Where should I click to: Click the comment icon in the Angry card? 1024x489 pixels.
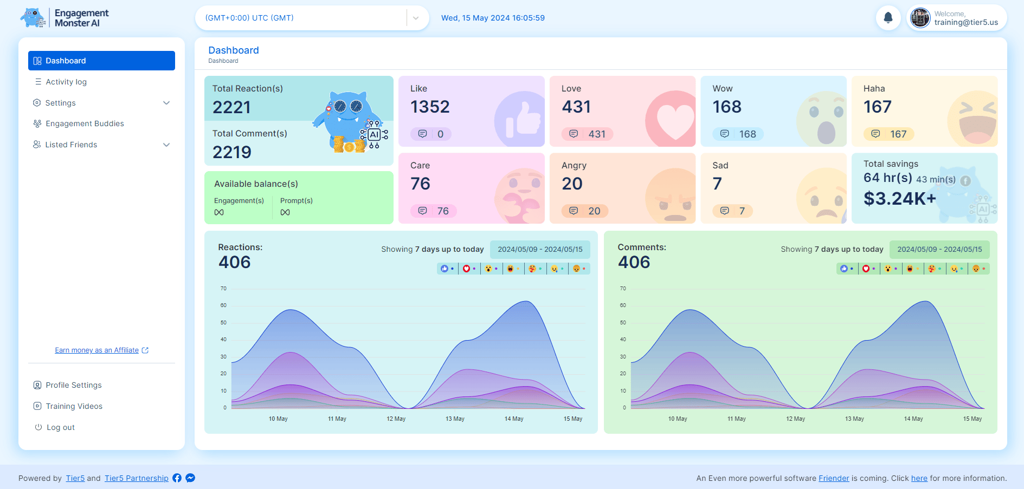(x=574, y=211)
